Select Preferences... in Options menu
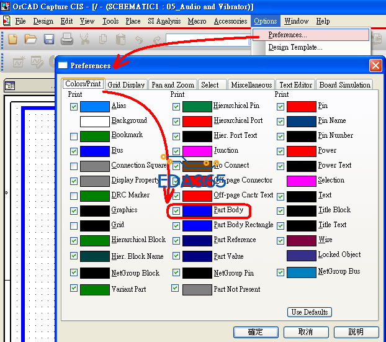The image size is (386, 342). pyautogui.click(x=311, y=35)
